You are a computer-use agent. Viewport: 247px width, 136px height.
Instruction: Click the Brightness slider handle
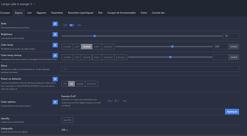tap(95, 36)
